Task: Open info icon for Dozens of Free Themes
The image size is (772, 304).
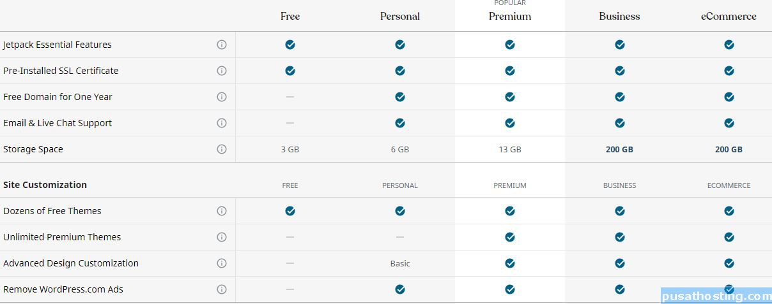Action: coord(222,211)
